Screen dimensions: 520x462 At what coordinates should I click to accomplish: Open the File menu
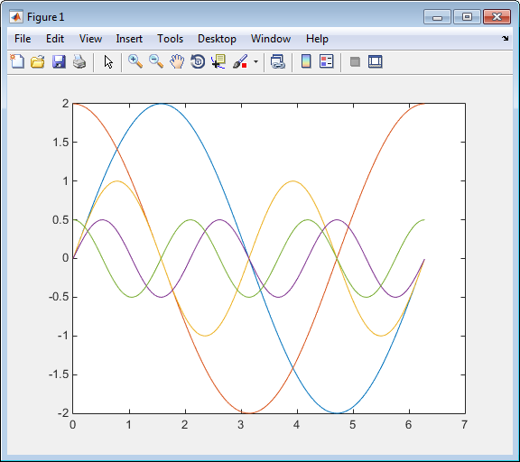(23, 39)
